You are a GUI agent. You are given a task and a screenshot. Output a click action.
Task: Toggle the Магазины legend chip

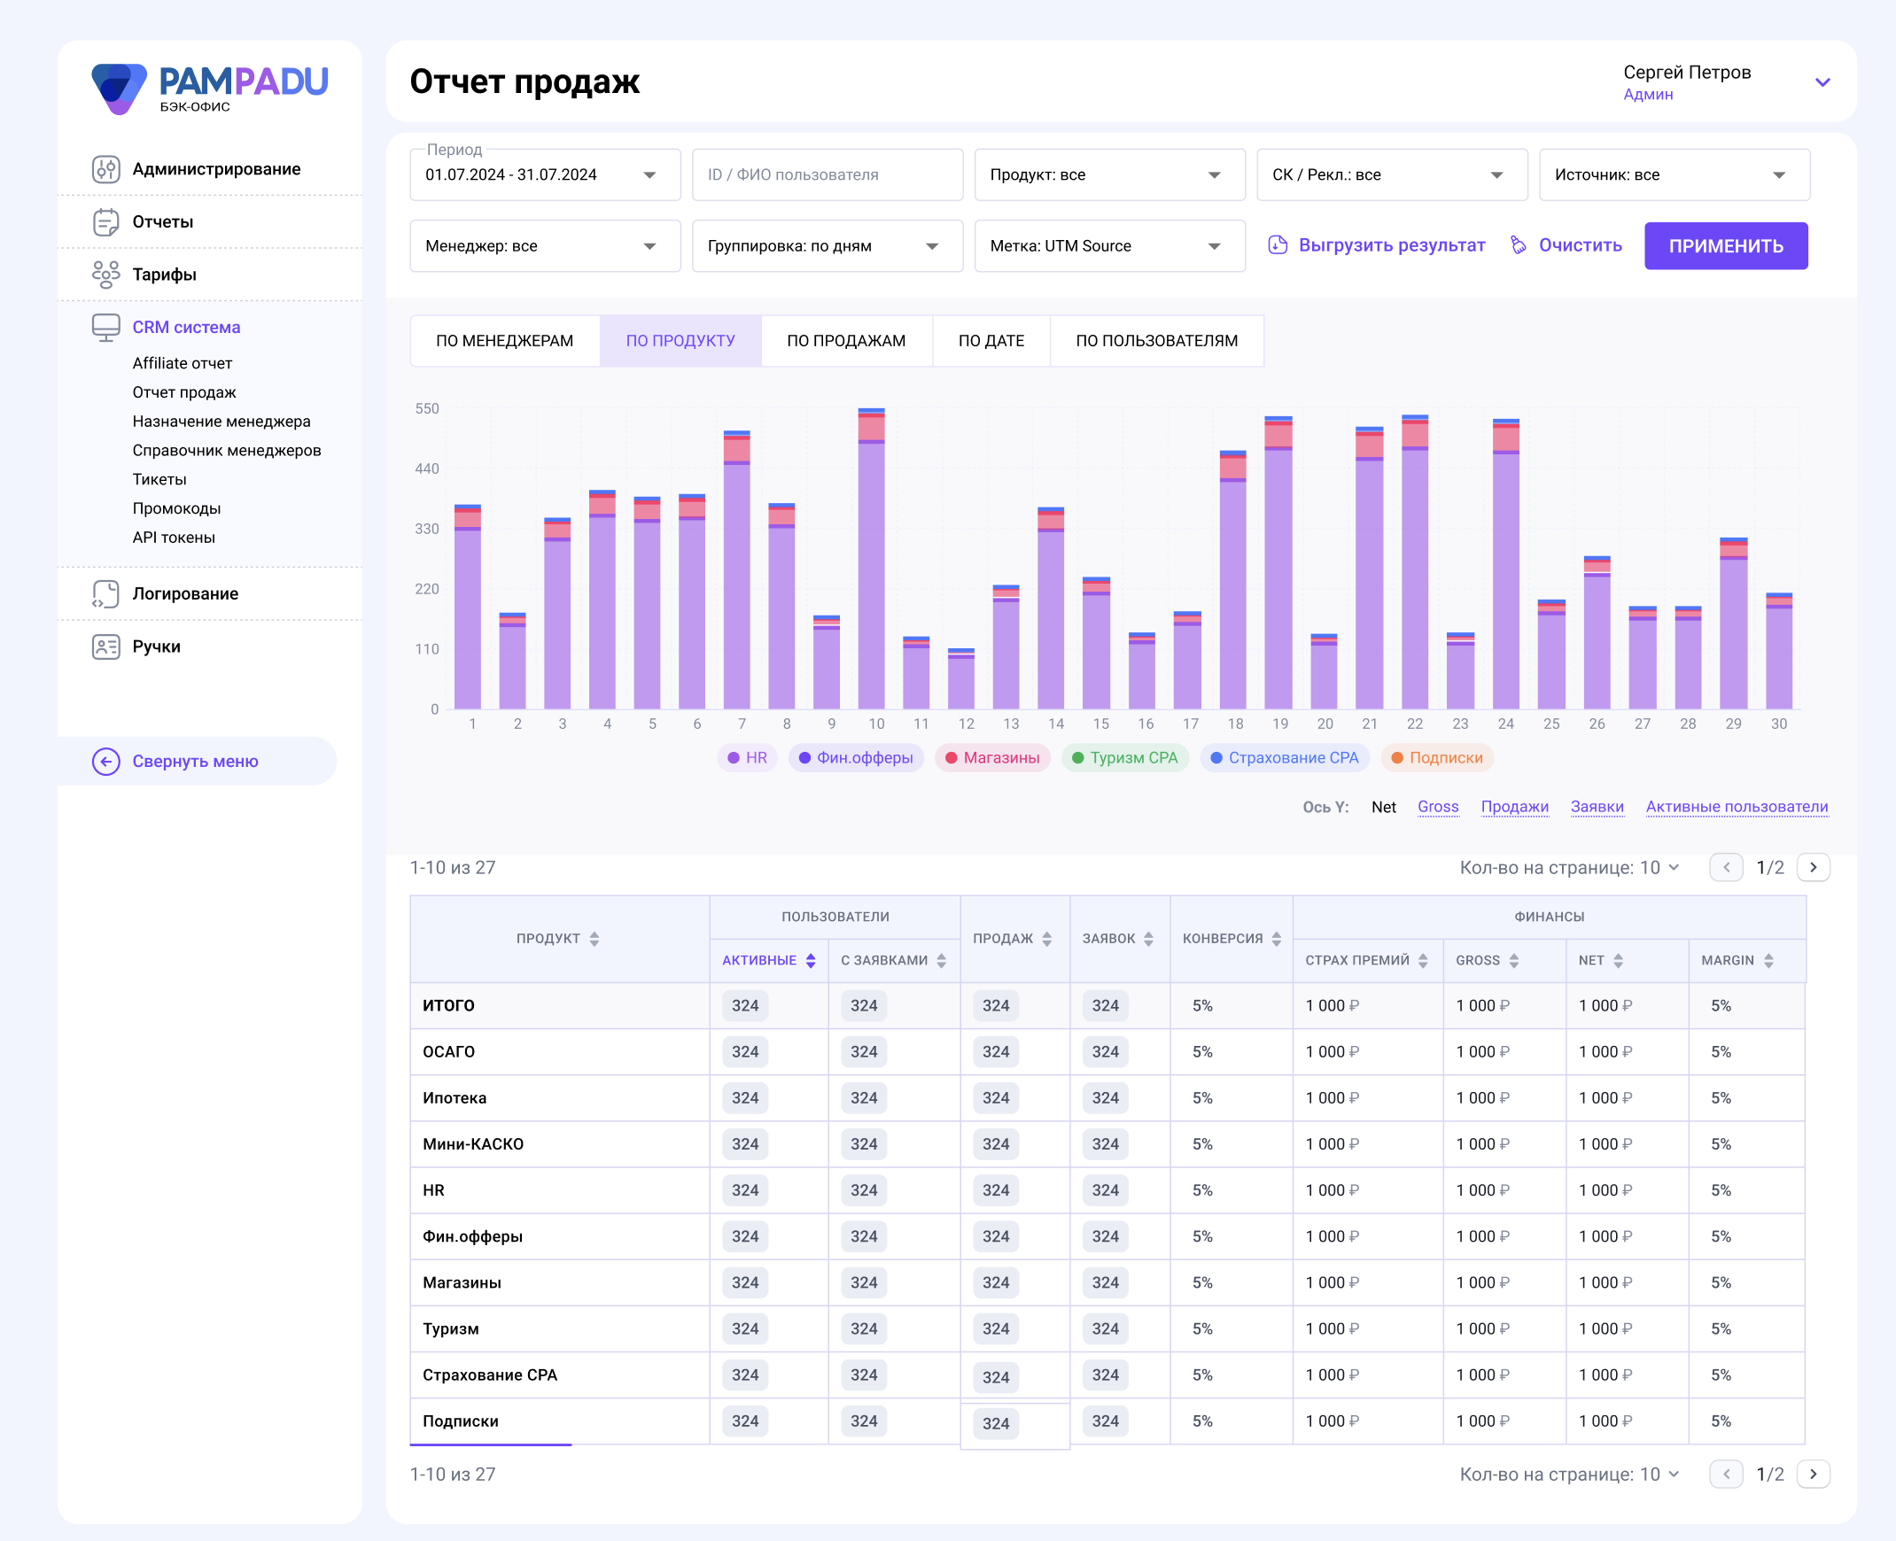coord(992,758)
